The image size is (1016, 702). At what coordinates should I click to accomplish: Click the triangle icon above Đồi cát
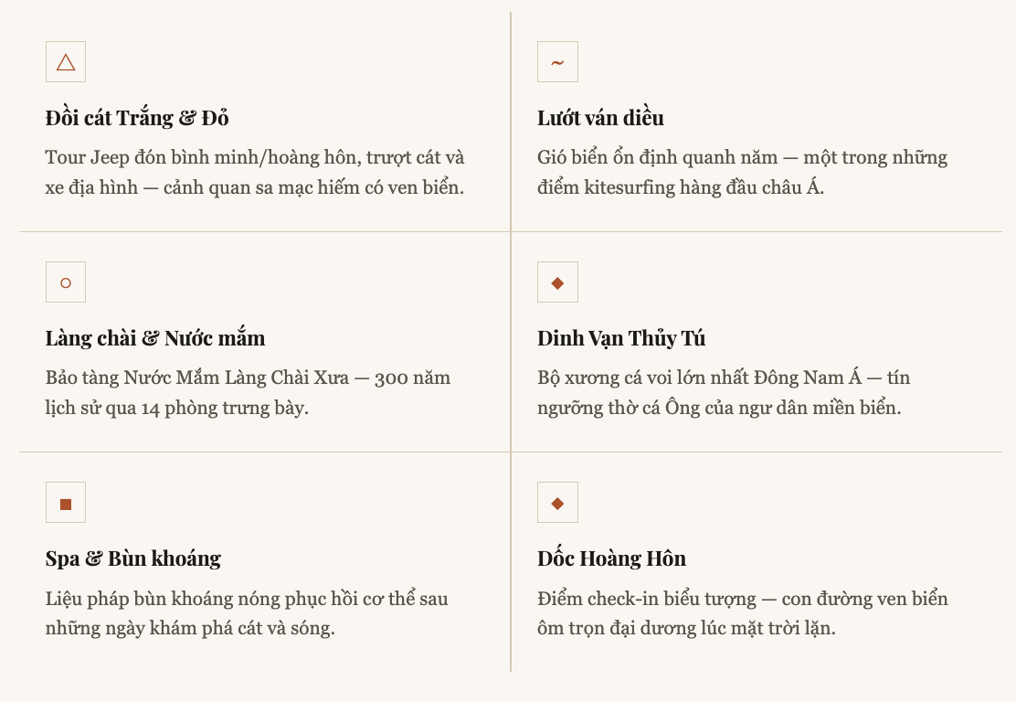tap(66, 62)
